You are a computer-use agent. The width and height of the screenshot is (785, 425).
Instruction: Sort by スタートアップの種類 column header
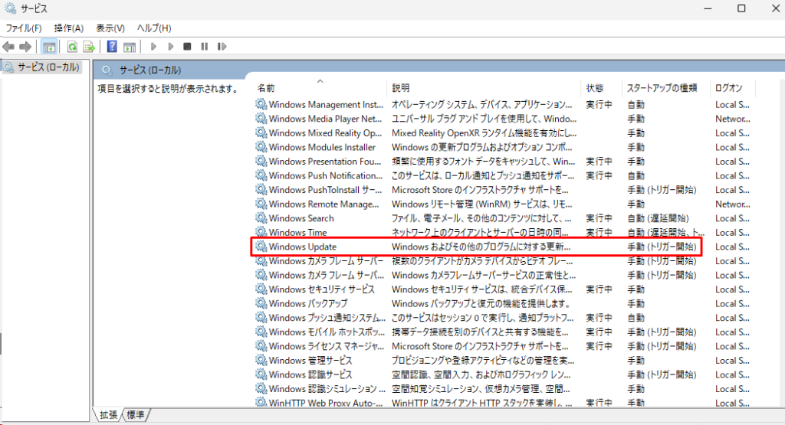pos(661,88)
